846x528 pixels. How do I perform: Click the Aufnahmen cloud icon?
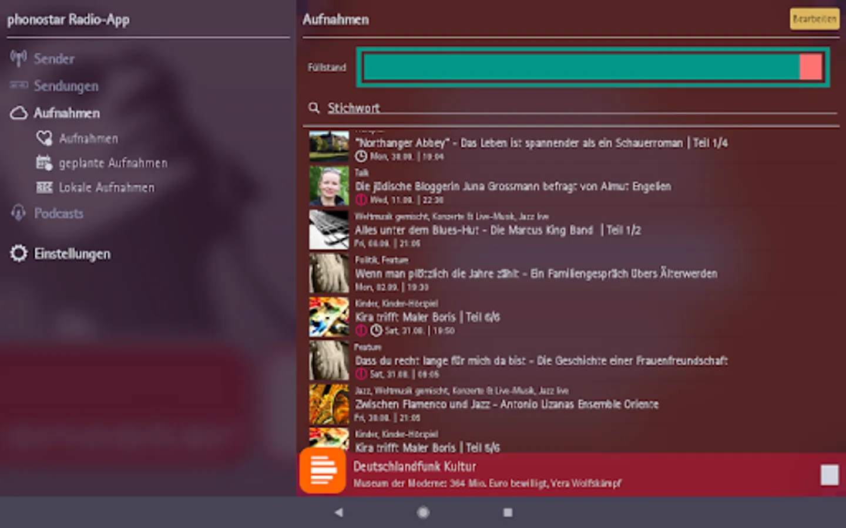coord(19,113)
